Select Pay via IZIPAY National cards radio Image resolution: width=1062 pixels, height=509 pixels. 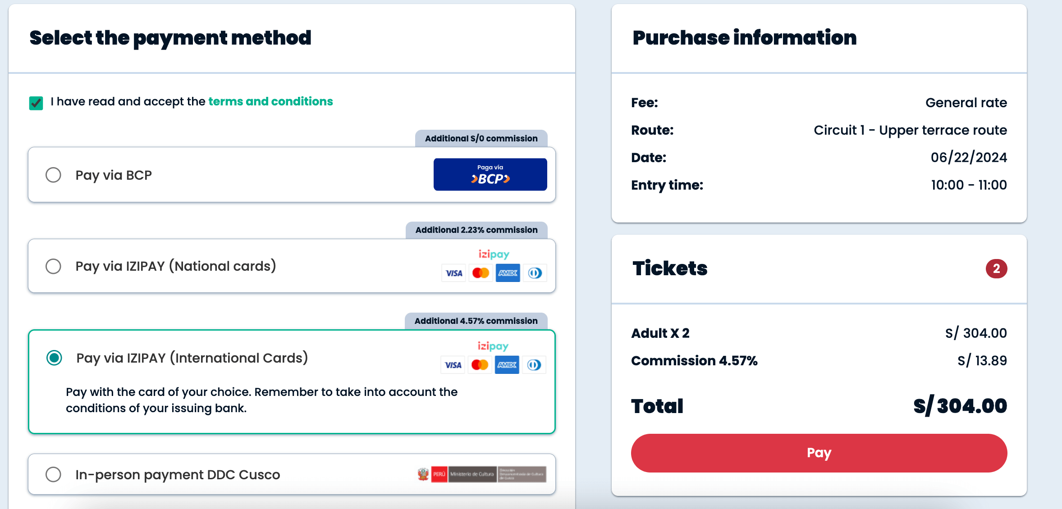coord(53,266)
